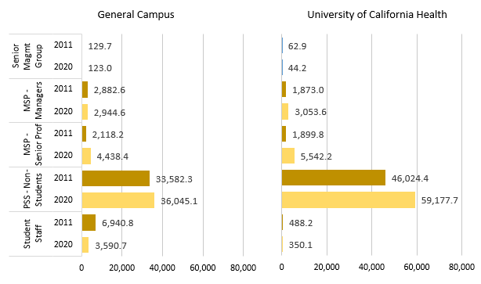This screenshot has width=481, height=284.
Task: Click the 46,024.4 dark gold Health bar
Action: (334, 178)
